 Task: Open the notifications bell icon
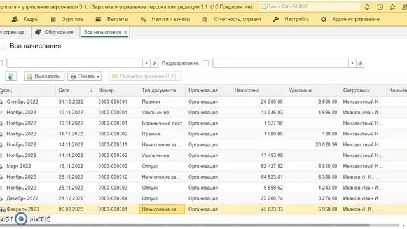pyautogui.click(x=367, y=7)
